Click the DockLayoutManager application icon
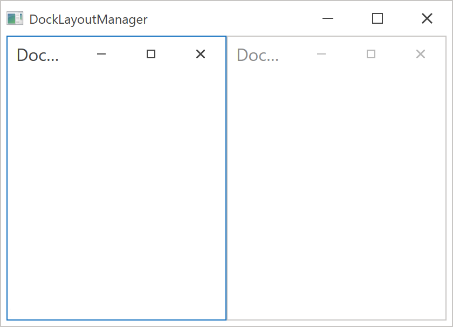Viewport: 453px width, 327px height. click(x=15, y=19)
